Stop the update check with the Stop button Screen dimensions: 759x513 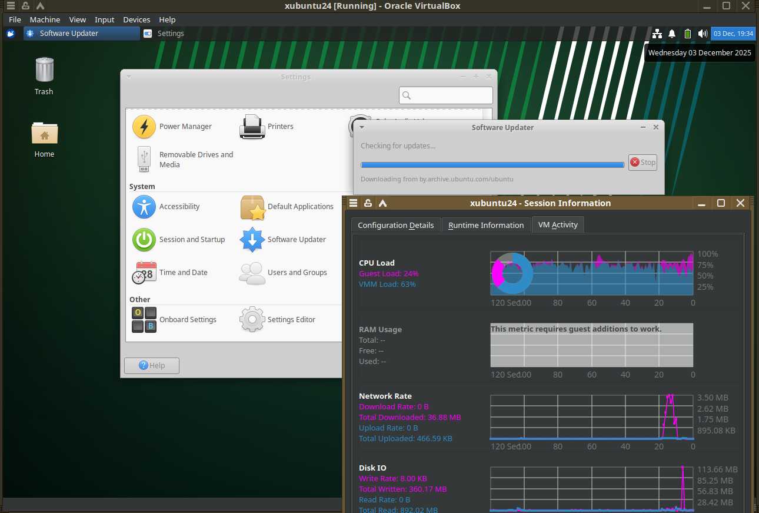(x=643, y=163)
